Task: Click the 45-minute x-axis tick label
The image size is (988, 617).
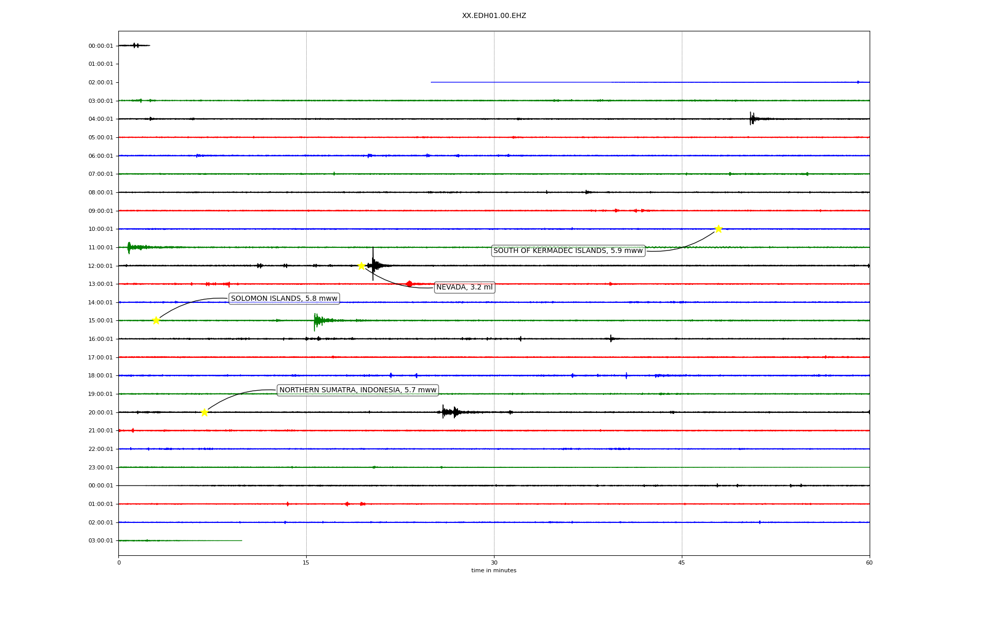Action: pos(682,562)
